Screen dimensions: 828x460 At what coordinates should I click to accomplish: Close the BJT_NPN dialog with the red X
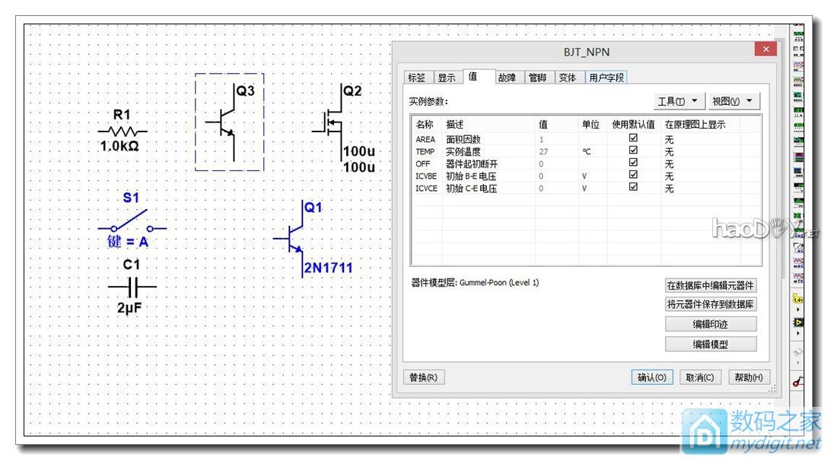(765, 50)
